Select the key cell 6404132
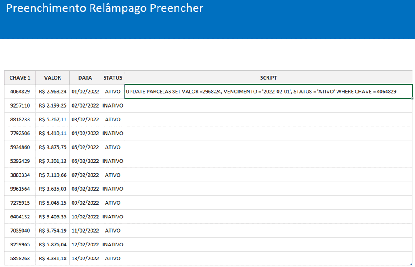 point(20,217)
